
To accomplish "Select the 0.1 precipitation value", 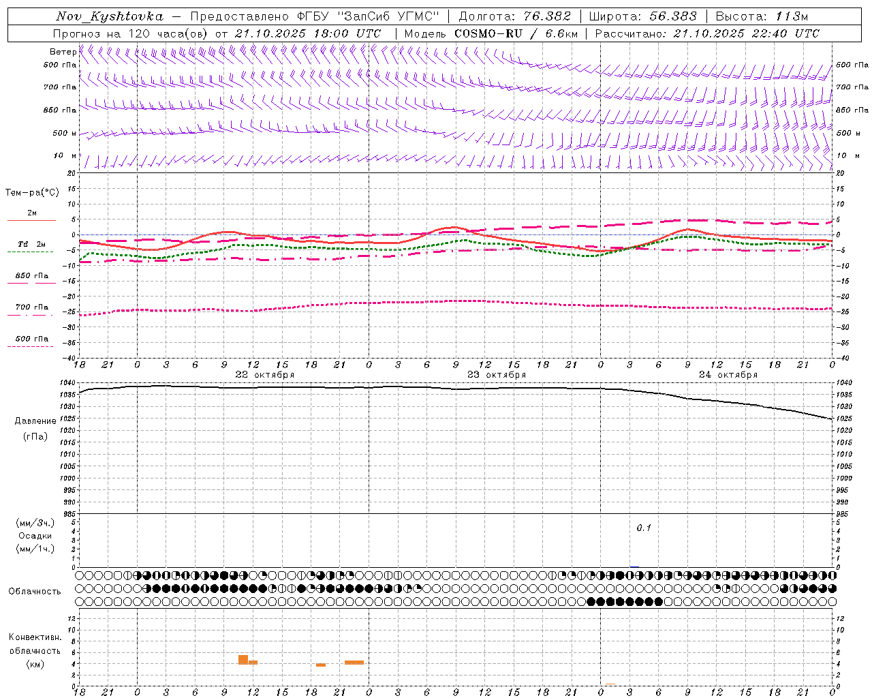I will pos(644,528).
